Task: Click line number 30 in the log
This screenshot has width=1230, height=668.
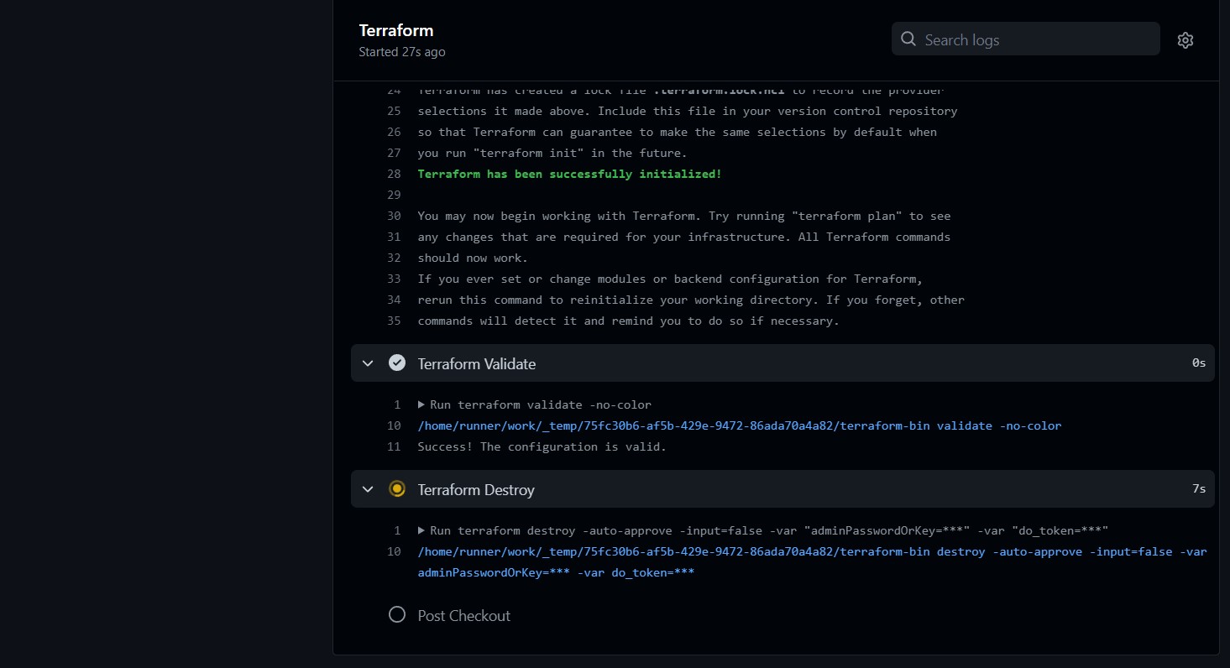Action: (394, 216)
